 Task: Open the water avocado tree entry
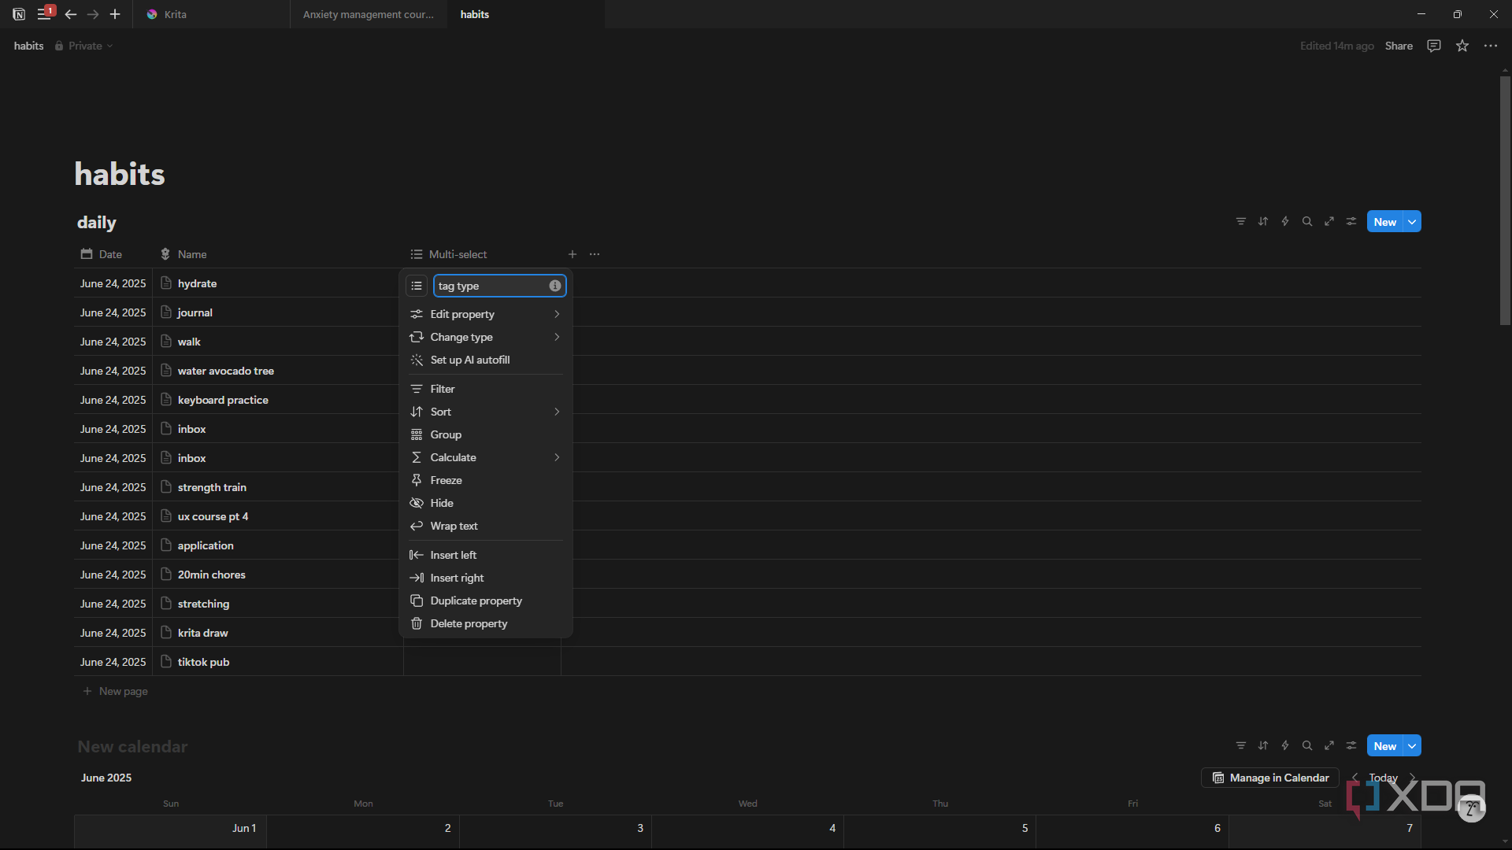click(226, 371)
